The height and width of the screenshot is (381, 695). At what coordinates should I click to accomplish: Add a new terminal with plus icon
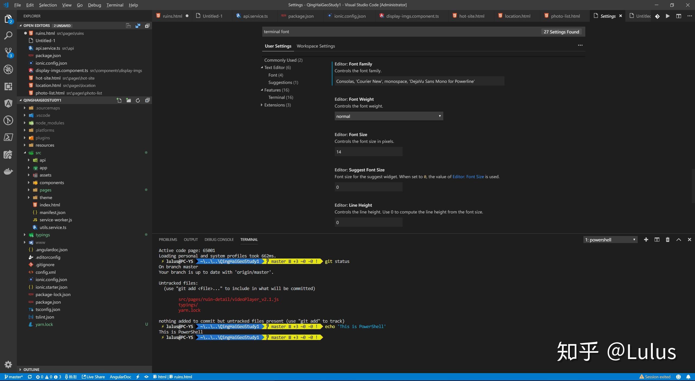tap(646, 240)
